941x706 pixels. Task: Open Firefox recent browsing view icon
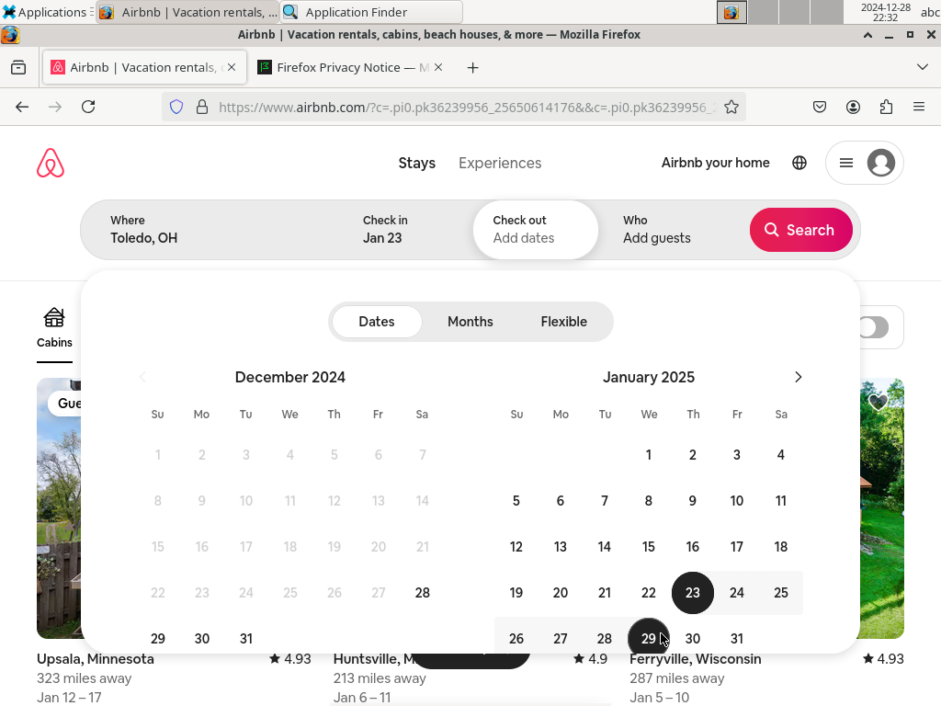18,68
